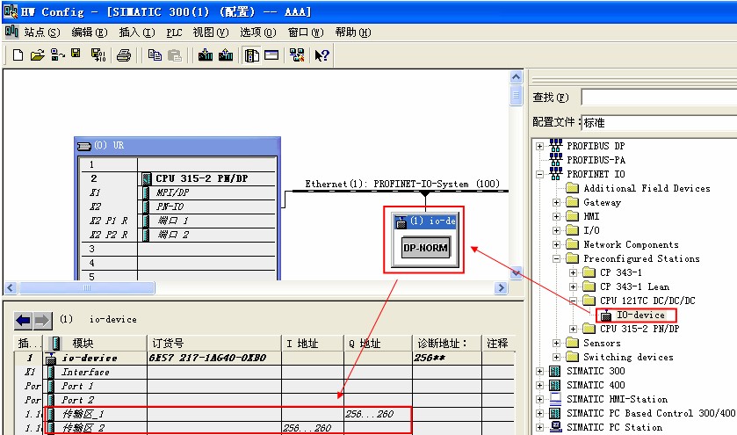Select the MPI/DP row in rack
Image resolution: width=737 pixels, height=435 pixels.
(177, 192)
